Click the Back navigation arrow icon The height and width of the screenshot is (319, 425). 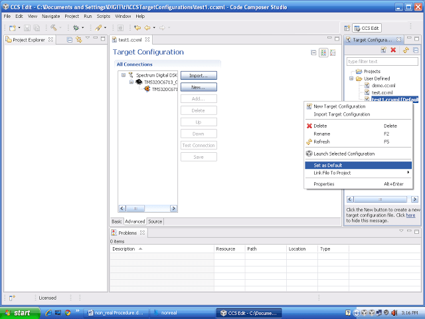[x=147, y=28]
